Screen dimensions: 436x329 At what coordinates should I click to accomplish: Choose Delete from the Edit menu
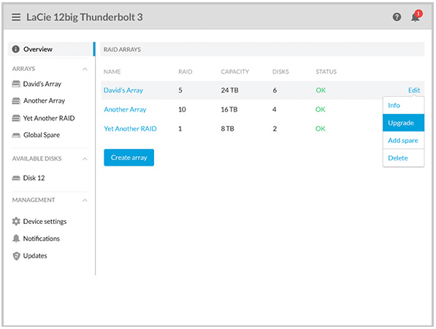[403, 158]
